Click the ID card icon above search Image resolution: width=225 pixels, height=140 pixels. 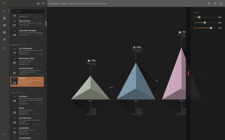[x=38, y=3]
